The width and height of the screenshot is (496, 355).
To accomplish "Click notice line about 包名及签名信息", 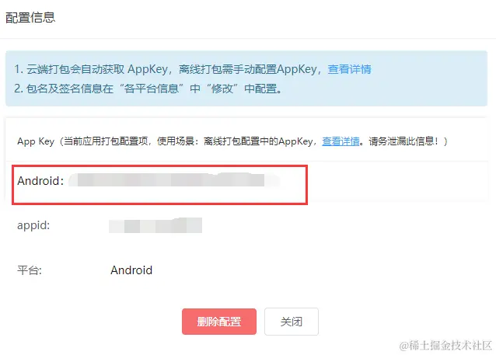I will (148, 89).
